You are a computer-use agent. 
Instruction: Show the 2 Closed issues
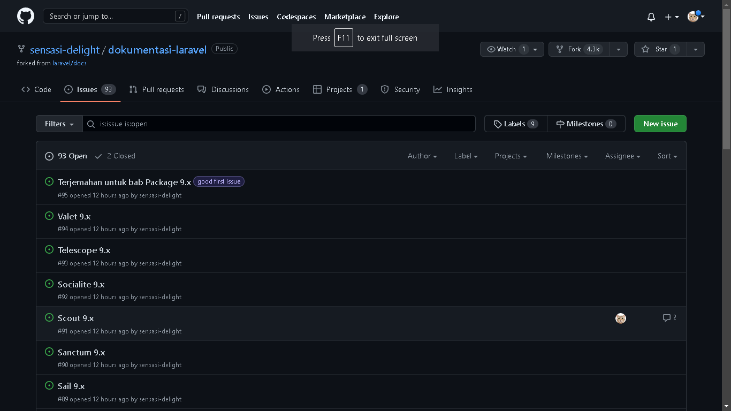(x=115, y=156)
